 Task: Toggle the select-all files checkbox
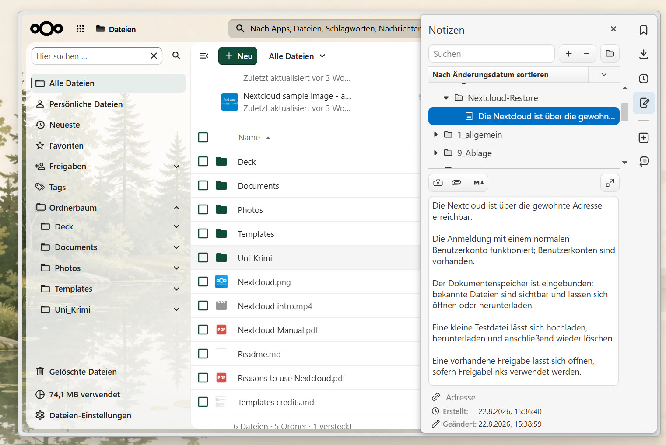[x=203, y=137]
